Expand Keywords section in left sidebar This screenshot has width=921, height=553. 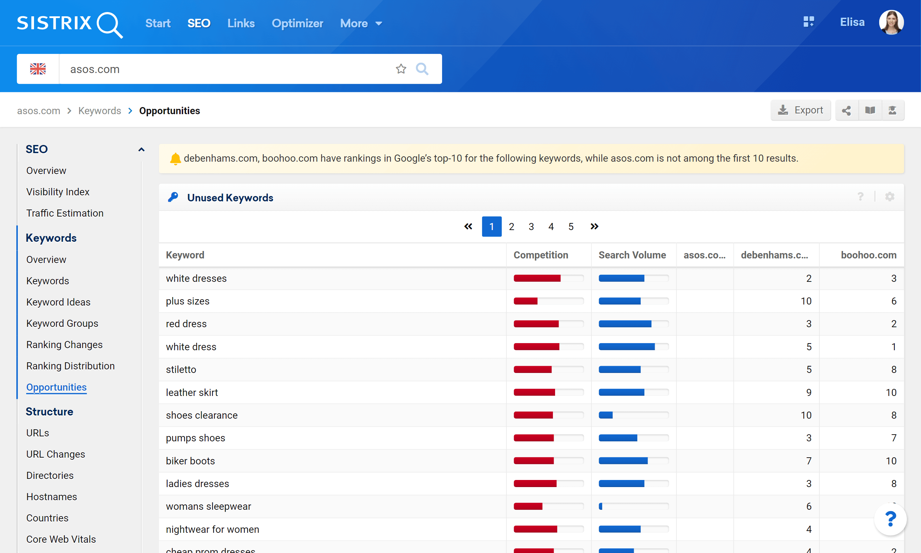click(51, 237)
